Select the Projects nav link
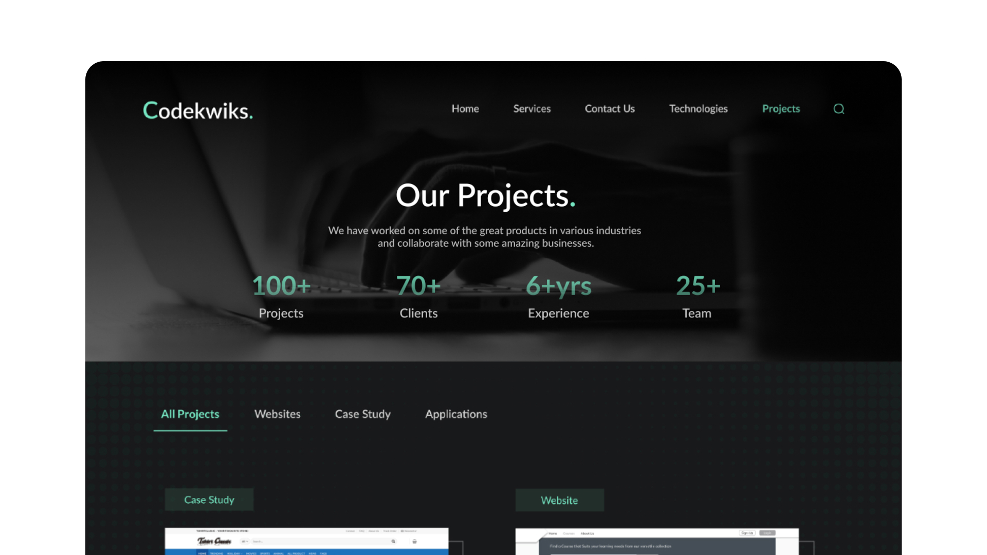Screen dimensions: 987x555 [781, 109]
